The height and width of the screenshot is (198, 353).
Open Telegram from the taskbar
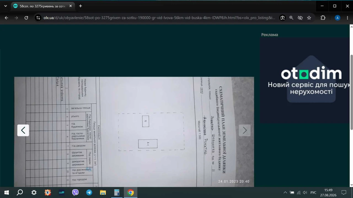(89, 193)
